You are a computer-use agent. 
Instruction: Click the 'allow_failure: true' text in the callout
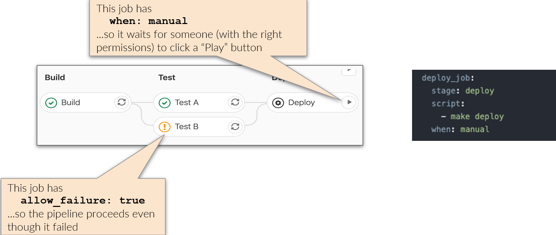(x=83, y=200)
